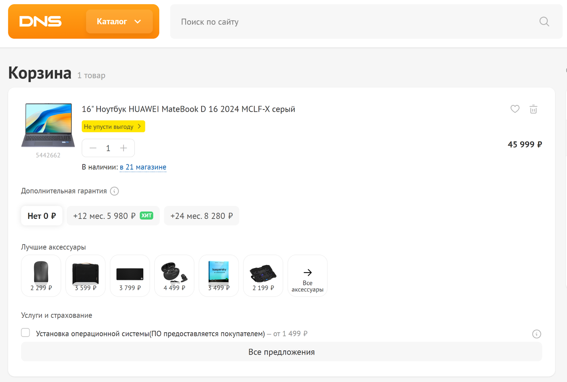Click 'Все предложения' button
This screenshot has width=567, height=382.
281,352
